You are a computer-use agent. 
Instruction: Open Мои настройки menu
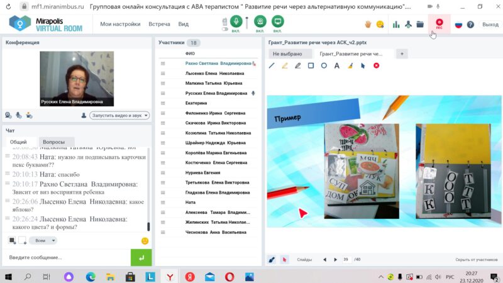(x=120, y=24)
